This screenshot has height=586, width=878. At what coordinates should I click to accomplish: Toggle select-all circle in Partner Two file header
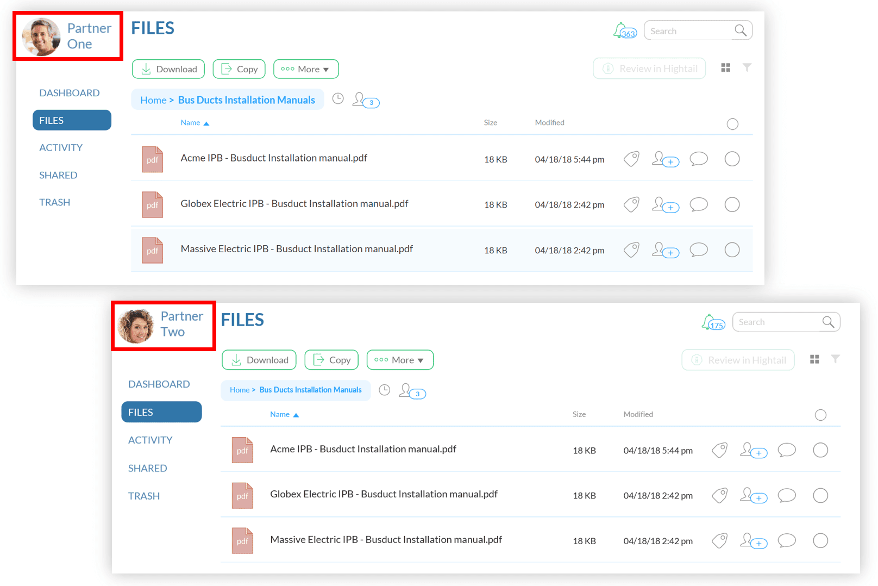821,415
